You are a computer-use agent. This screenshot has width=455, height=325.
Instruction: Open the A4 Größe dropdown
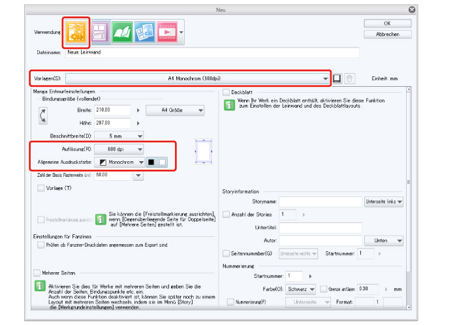tap(175, 110)
